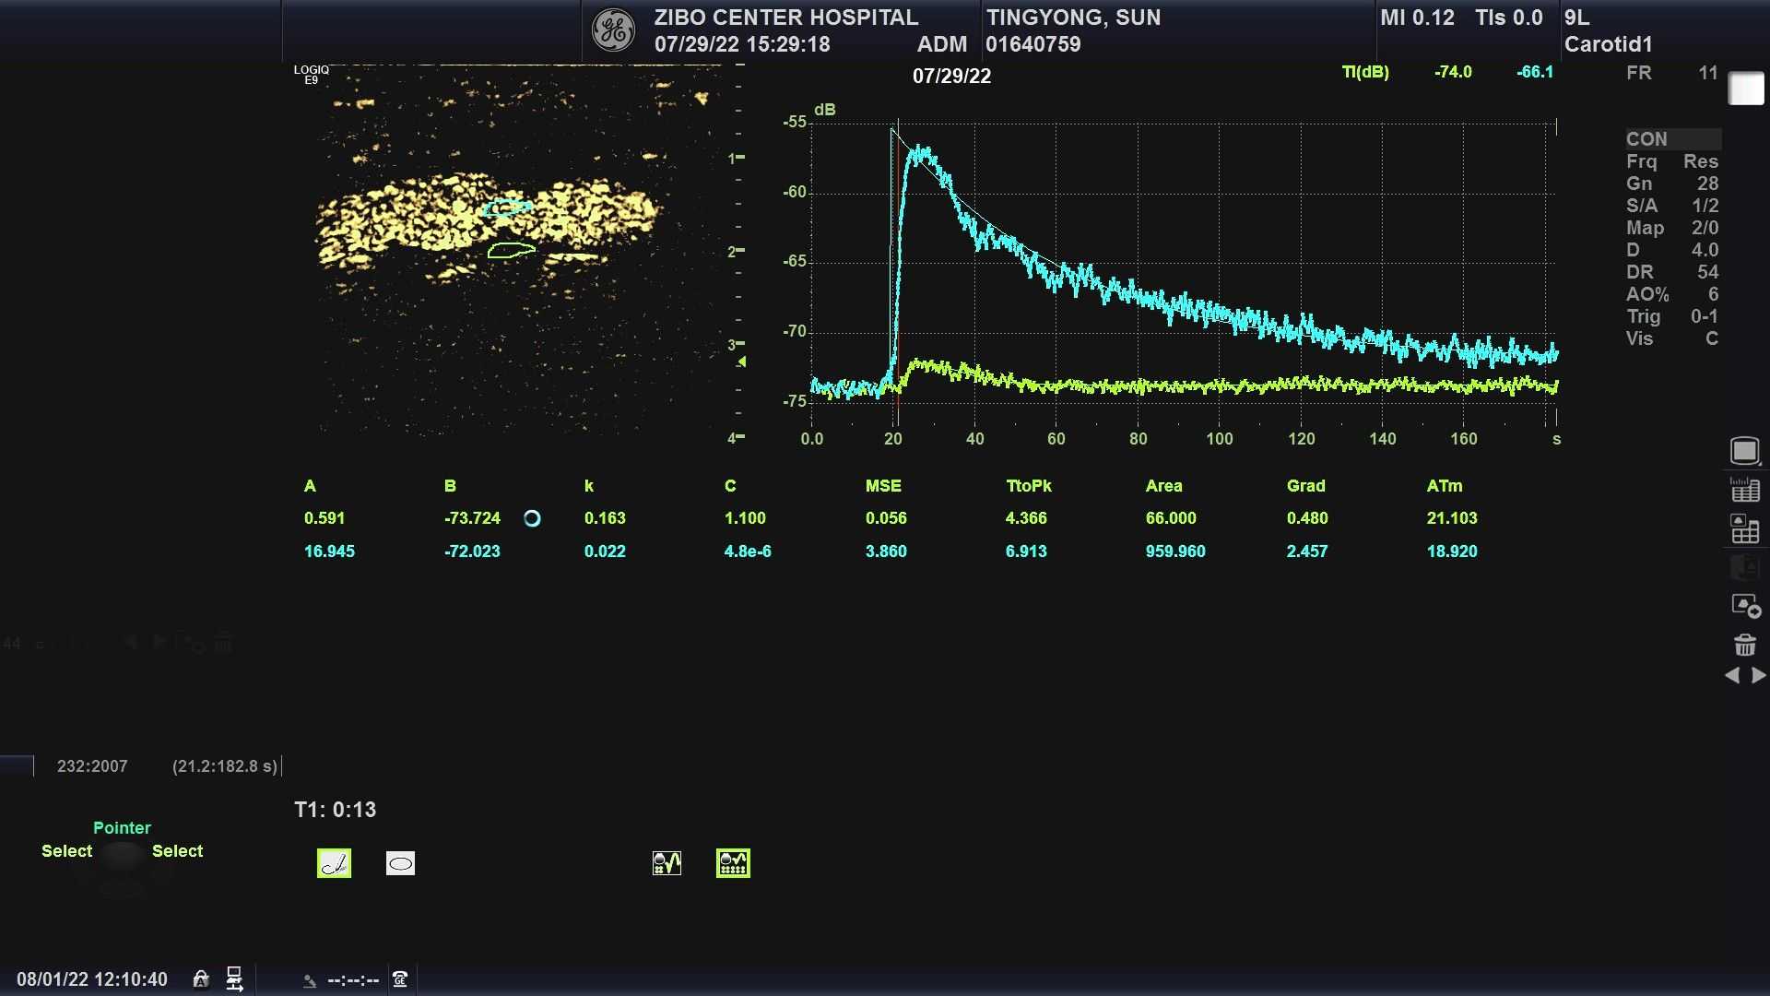1770x996 pixels.
Task: Go to previous page arrow
Action: (1731, 676)
